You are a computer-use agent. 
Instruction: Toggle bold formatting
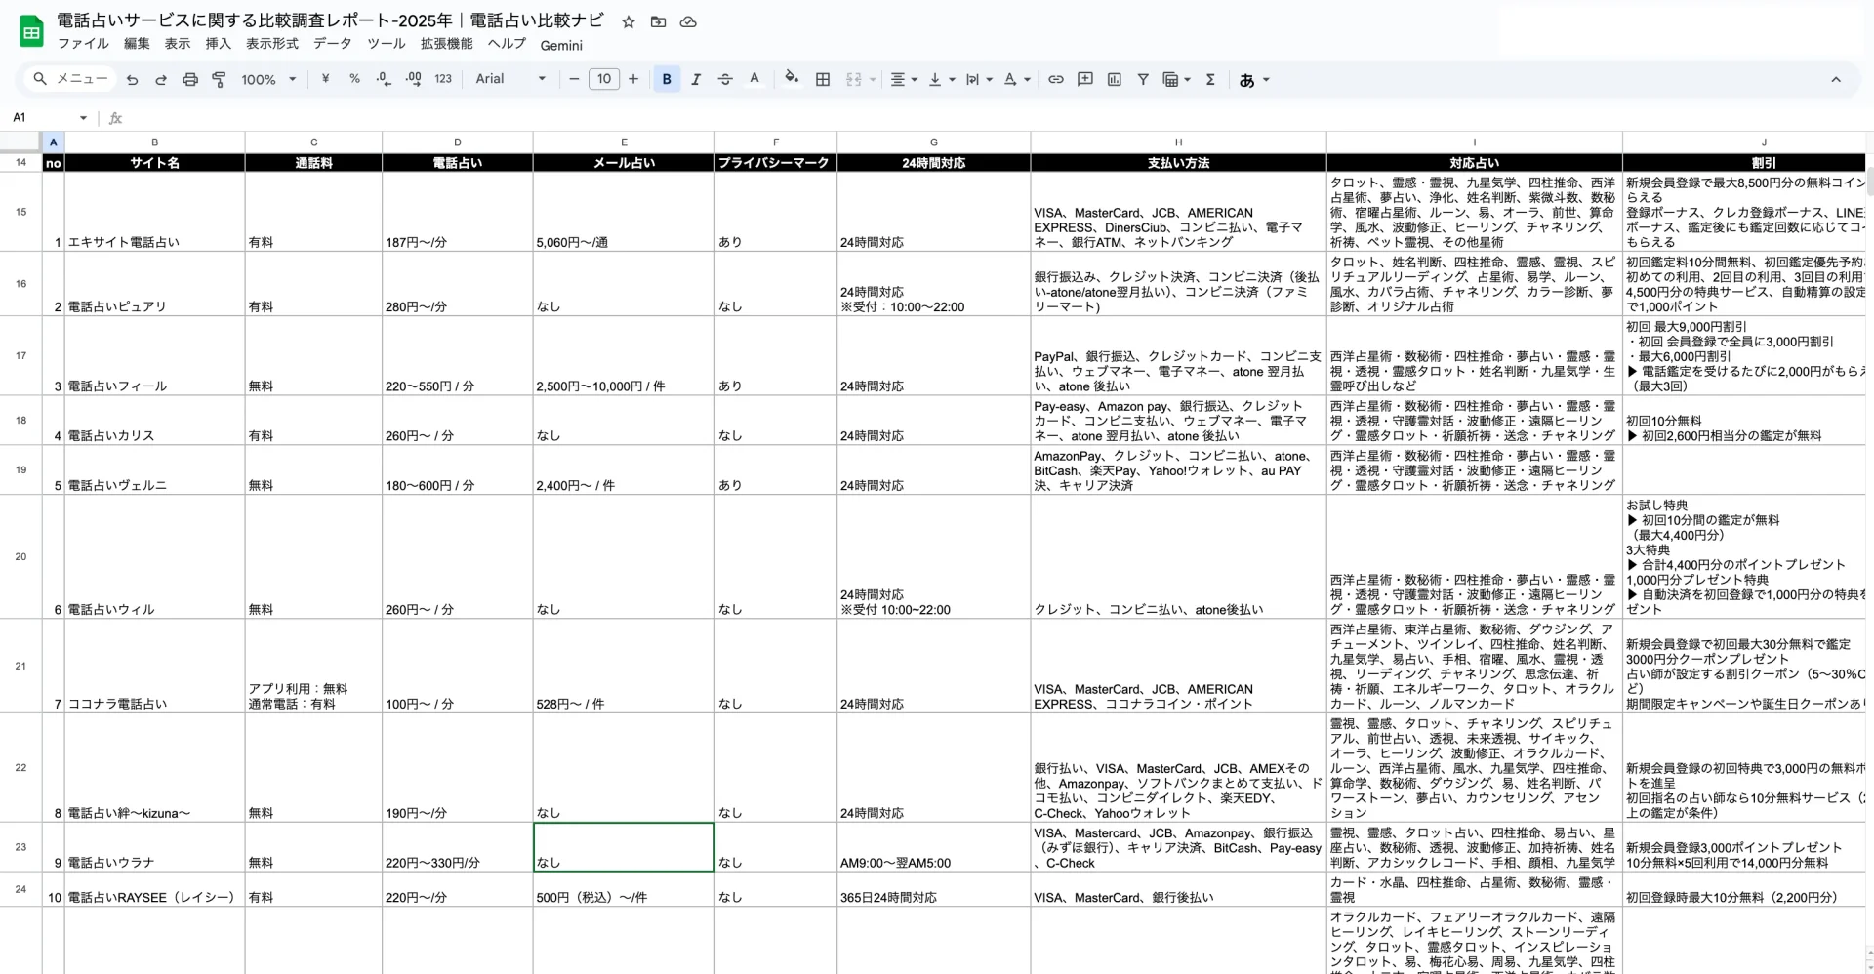tap(667, 80)
